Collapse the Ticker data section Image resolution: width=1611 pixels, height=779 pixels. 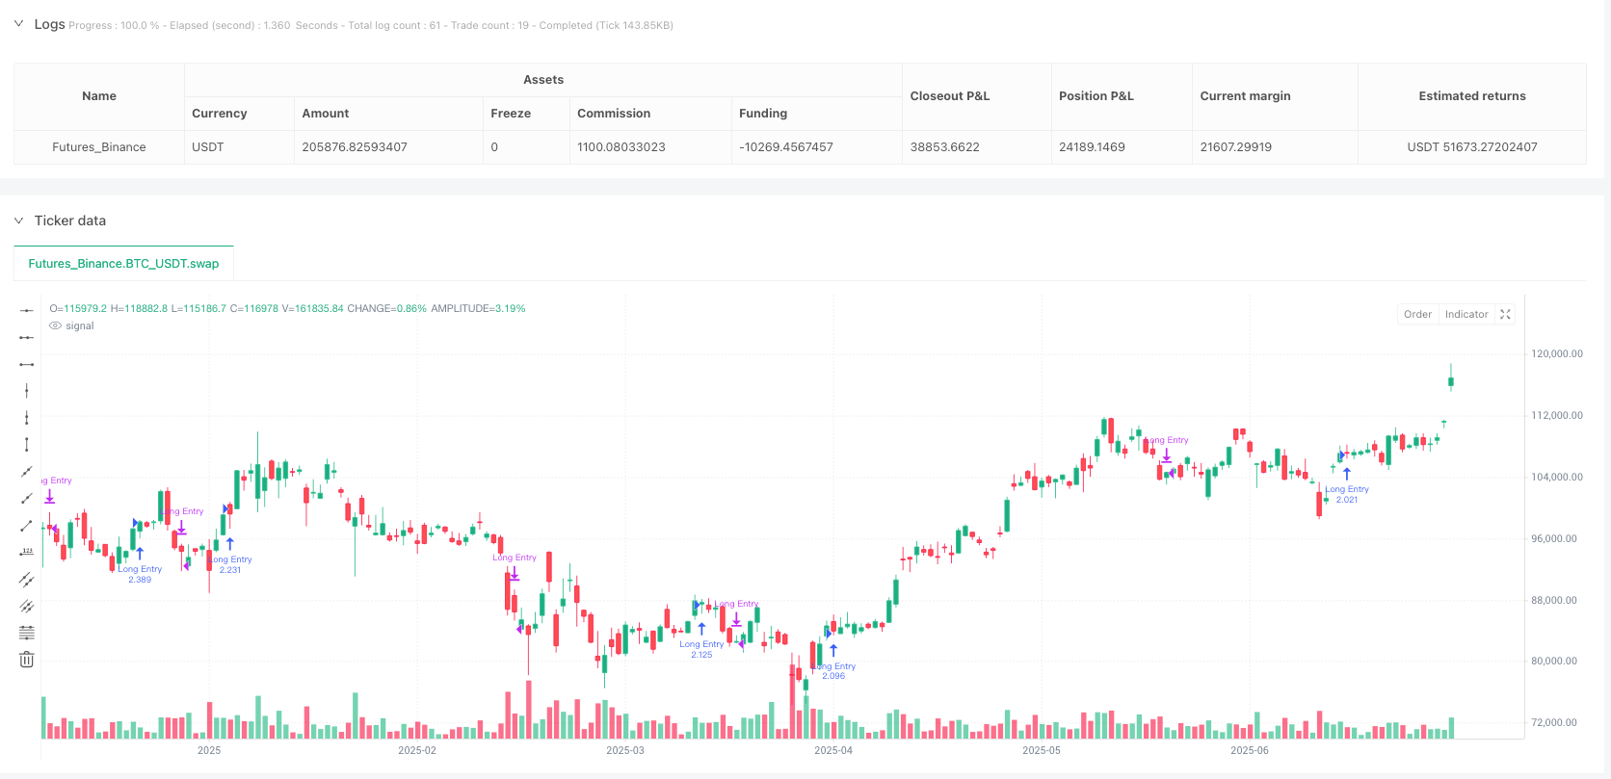pos(19,221)
